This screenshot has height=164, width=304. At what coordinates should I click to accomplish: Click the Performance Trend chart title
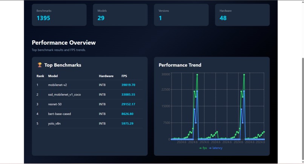pyautogui.click(x=180, y=65)
